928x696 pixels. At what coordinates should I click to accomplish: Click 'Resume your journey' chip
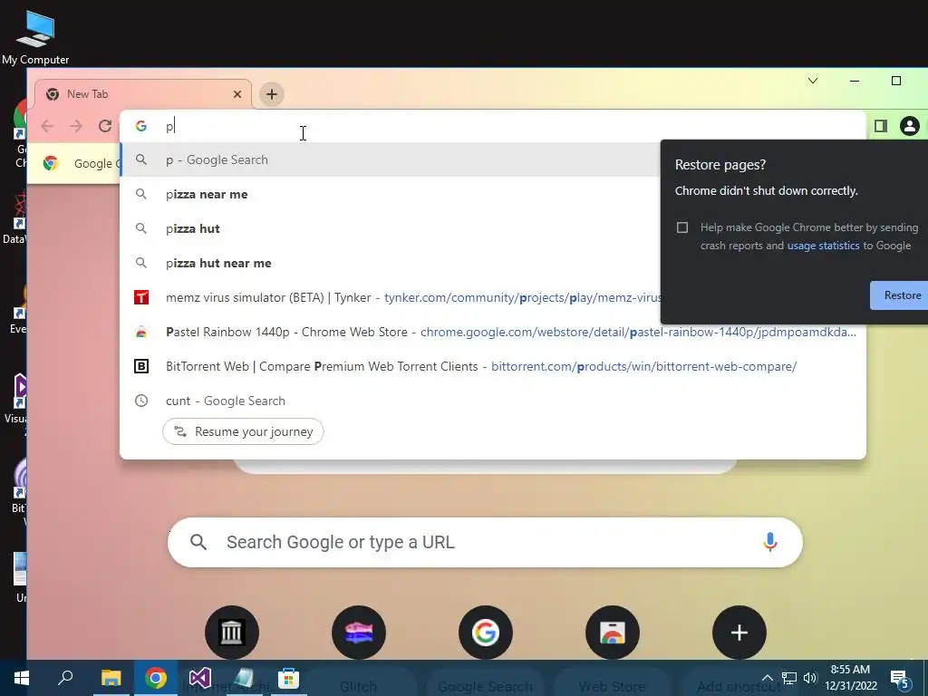243,431
